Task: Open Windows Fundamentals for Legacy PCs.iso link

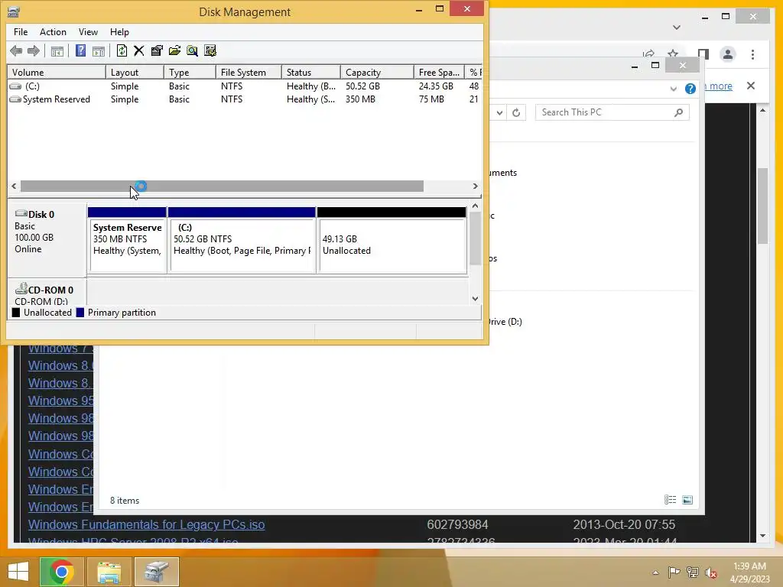Action: 146,524
